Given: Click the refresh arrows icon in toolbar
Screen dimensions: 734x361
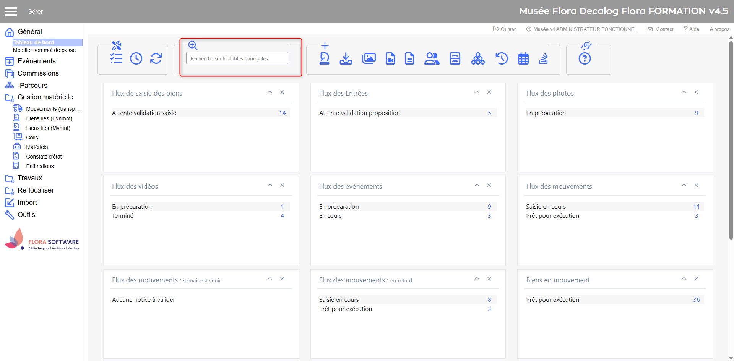Looking at the screenshot, I should pos(156,58).
